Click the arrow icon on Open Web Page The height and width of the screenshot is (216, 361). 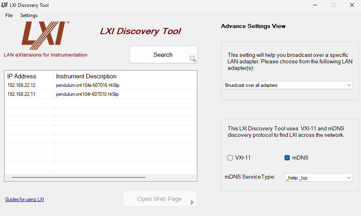(x=192, y=202)
